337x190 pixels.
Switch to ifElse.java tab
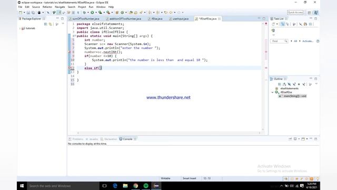157,19
